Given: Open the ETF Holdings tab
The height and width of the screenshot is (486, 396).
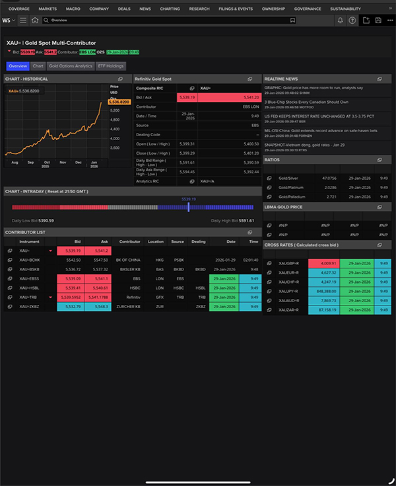Looking at the screenshot, I should [x=110, y=66].
